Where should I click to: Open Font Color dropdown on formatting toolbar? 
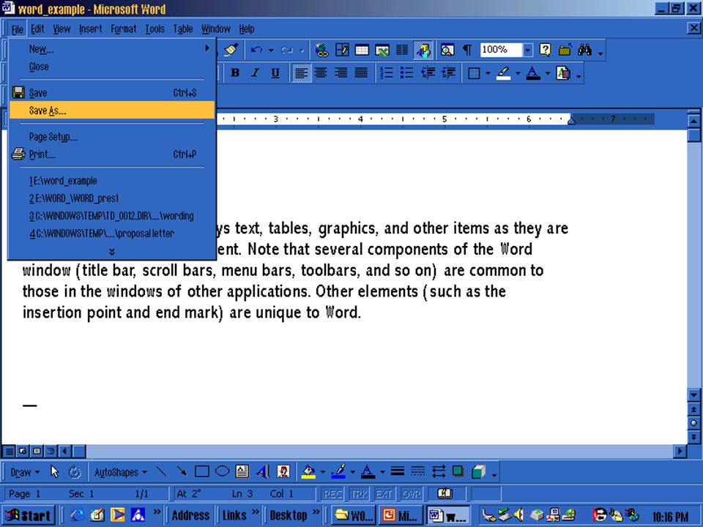(548, 73)
